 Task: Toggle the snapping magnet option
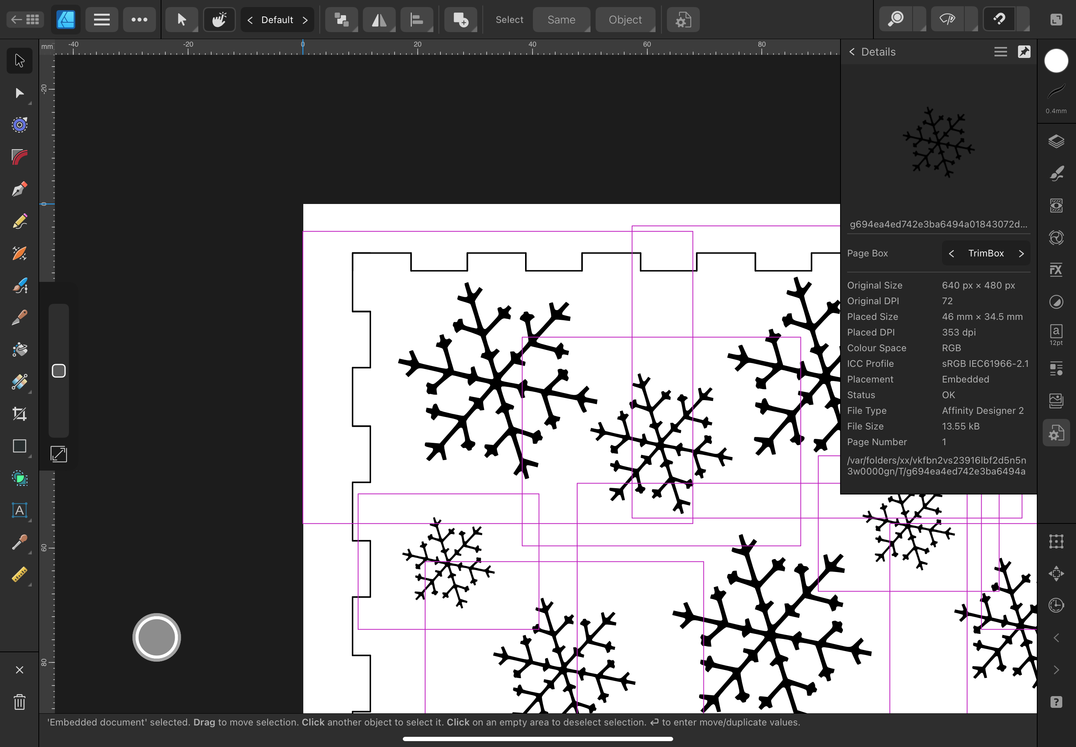(x=999, y=20)
